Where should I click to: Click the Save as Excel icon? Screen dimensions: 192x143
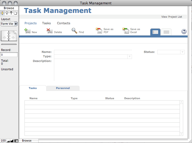pyautogui.click(x=126, y=31)
